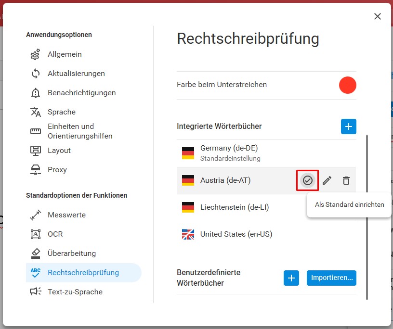Select the Liechtenstein (de-LI) dictionary row

[266, 207]
